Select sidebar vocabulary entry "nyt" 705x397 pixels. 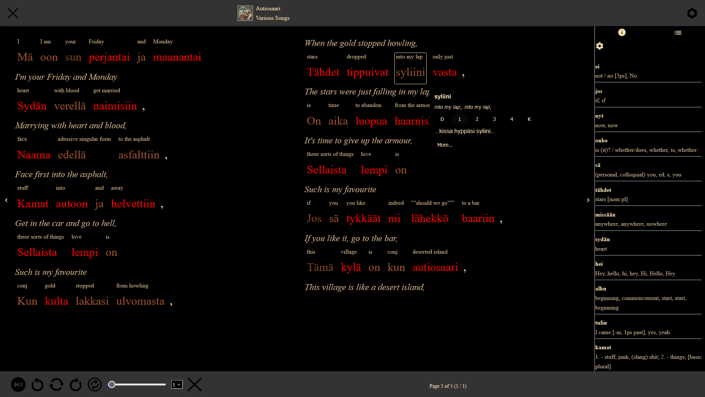[648, 121]
